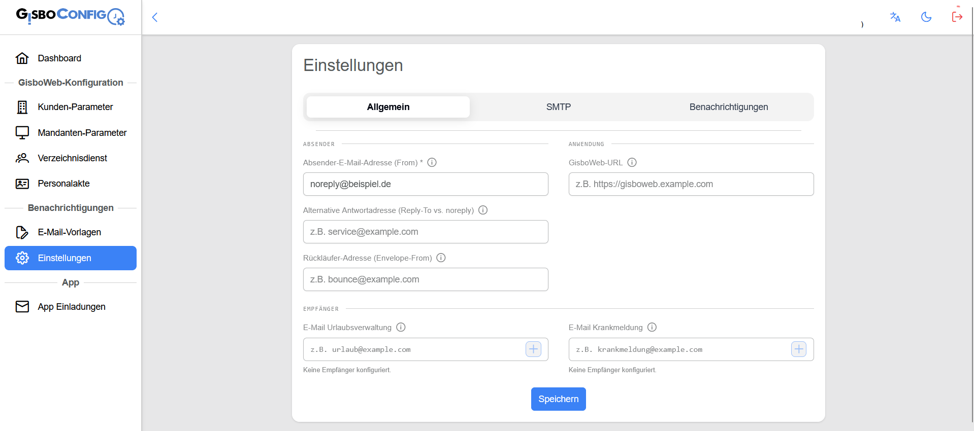
Task: Go to Verzeichnisdienst page
Action: click(x=71, y=158)
